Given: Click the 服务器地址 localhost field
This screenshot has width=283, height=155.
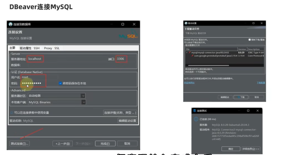Looking at the screenshot, I should point(67,59).
